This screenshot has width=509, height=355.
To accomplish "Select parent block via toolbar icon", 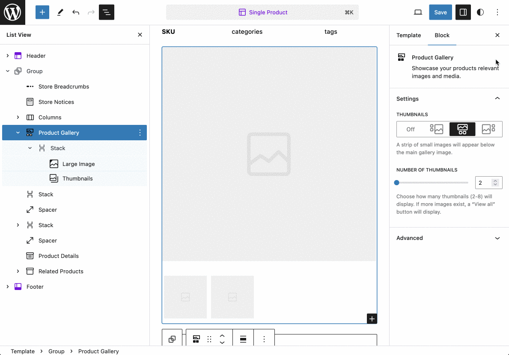I will click(x=172, y=338).
